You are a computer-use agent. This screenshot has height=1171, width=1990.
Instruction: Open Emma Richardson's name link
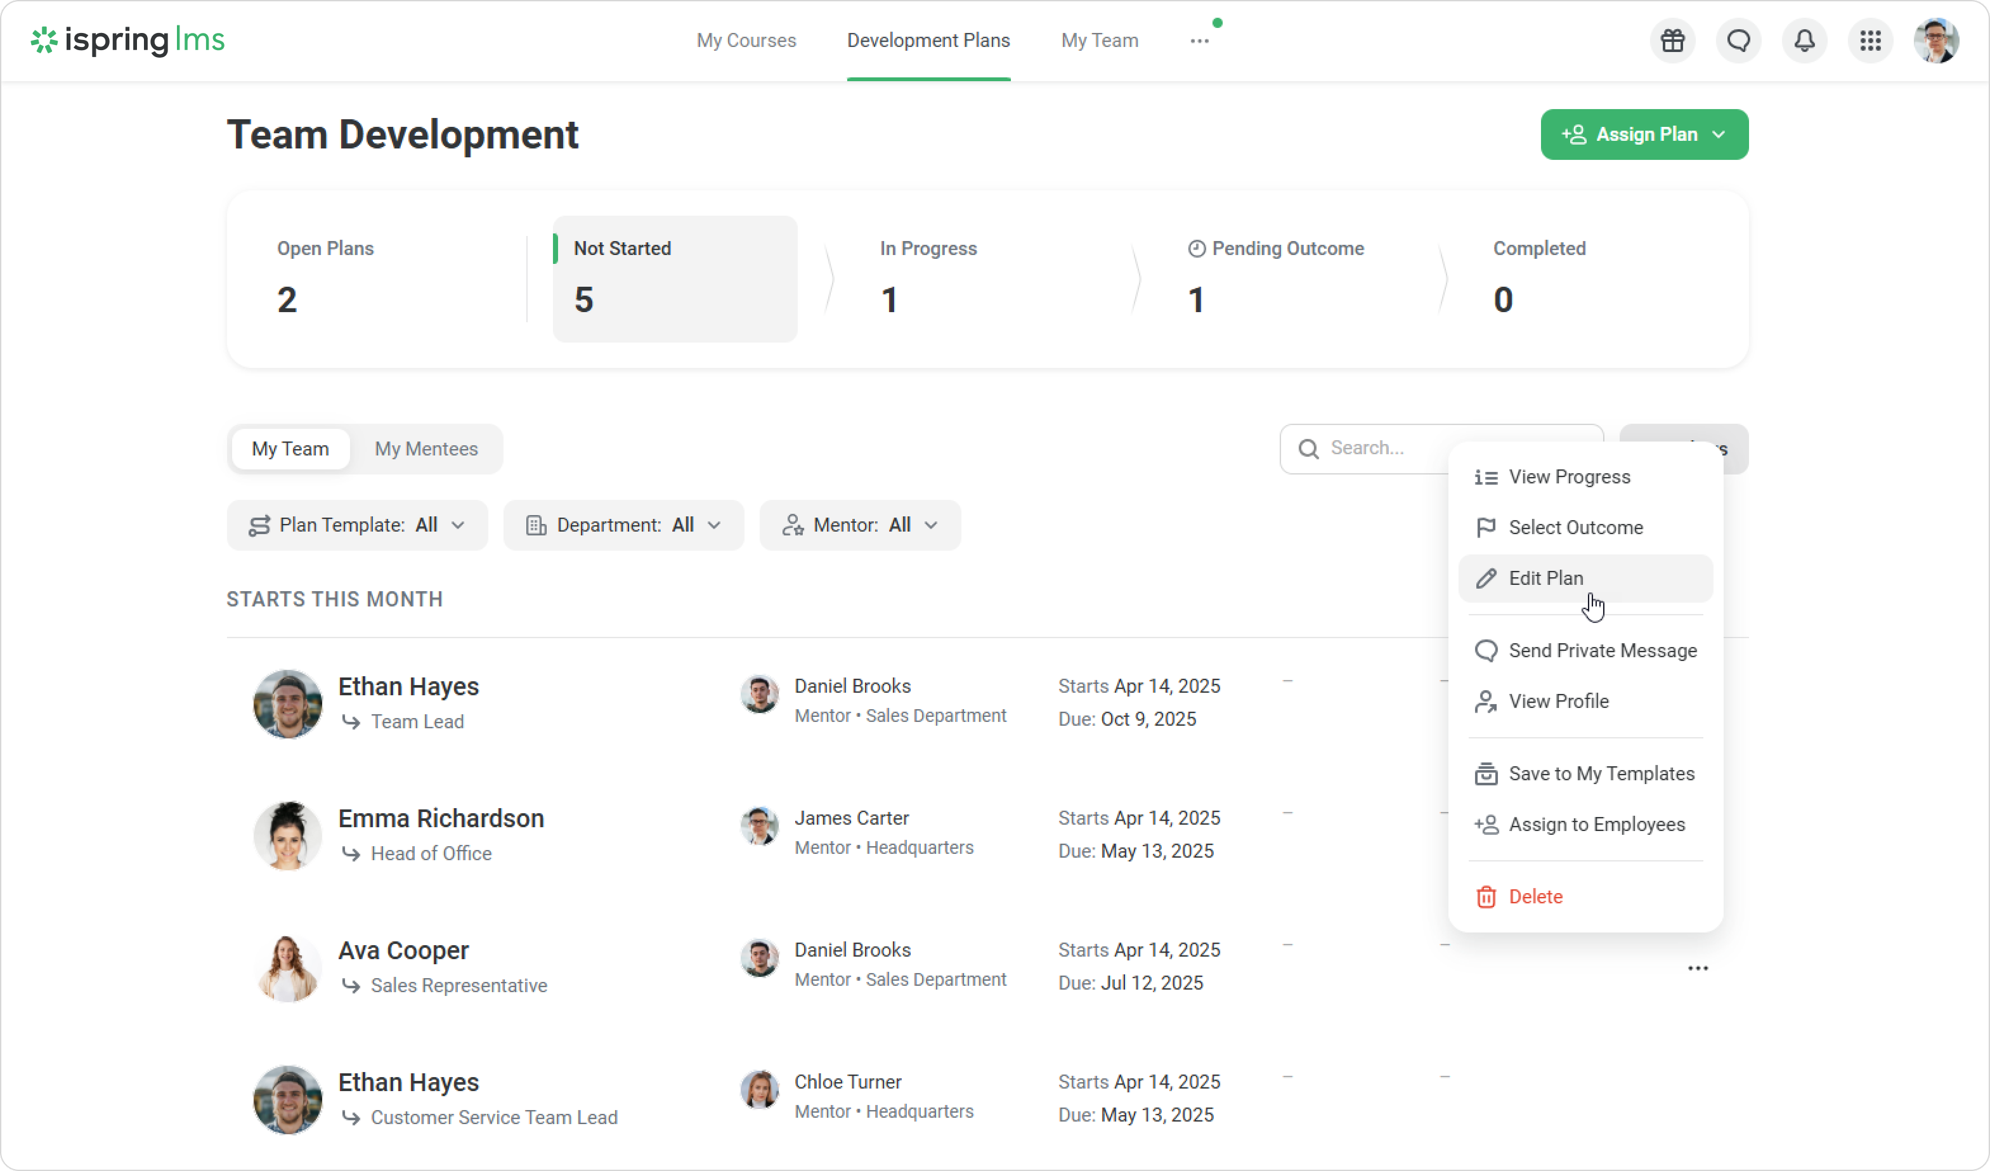(441, 818)
